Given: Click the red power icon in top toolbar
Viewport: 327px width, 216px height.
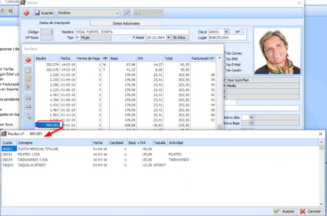Looking at the screenshot, I should (26, 13).
